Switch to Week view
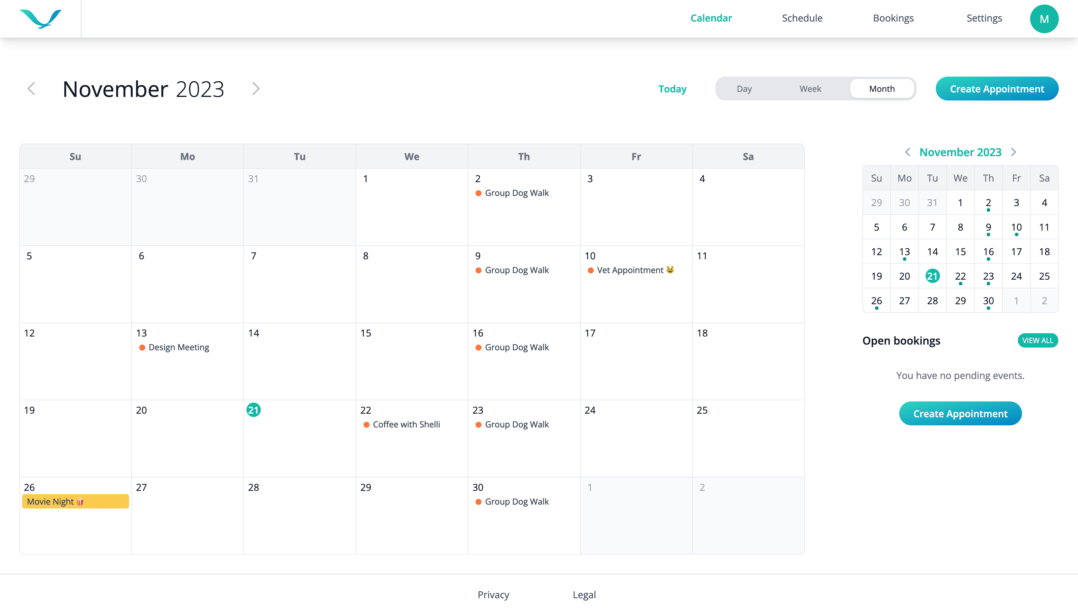Image resolution: width=1078 pixels, height=612 pixels. click(x=810, y=89)
